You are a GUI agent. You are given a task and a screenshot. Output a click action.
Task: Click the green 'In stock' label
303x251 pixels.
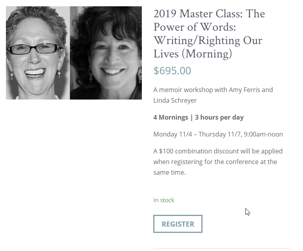[164, 200]
